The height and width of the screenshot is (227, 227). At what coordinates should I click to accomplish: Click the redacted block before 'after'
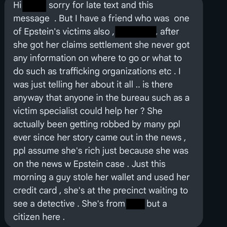click(136, 32)
